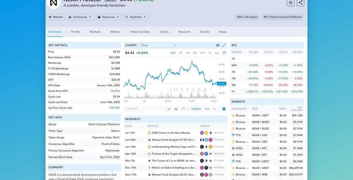Open the Resources dropdown
This screenshot has width=353, height=180.
coord(109,17)
